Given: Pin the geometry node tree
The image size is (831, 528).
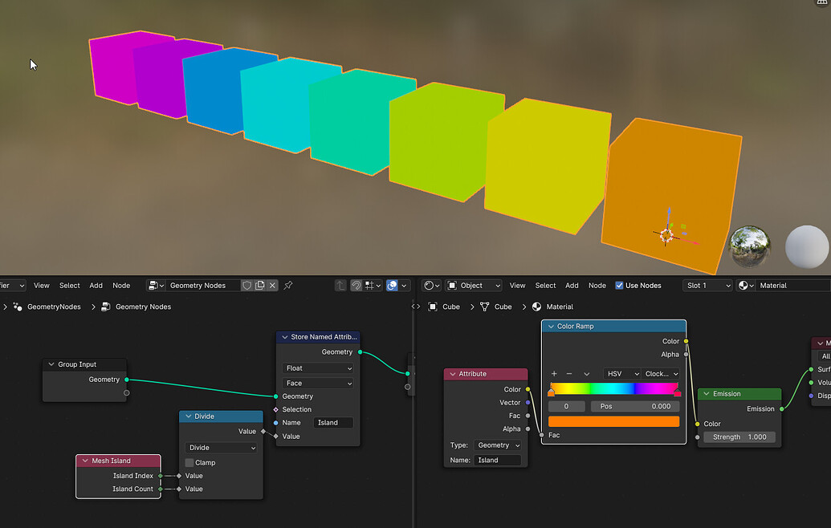Looking at the screenshot, I should [x=287, y=286].
